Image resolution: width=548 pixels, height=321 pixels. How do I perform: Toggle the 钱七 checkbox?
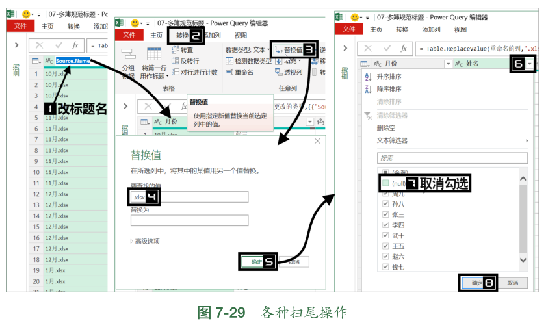(x=385, y=267)
